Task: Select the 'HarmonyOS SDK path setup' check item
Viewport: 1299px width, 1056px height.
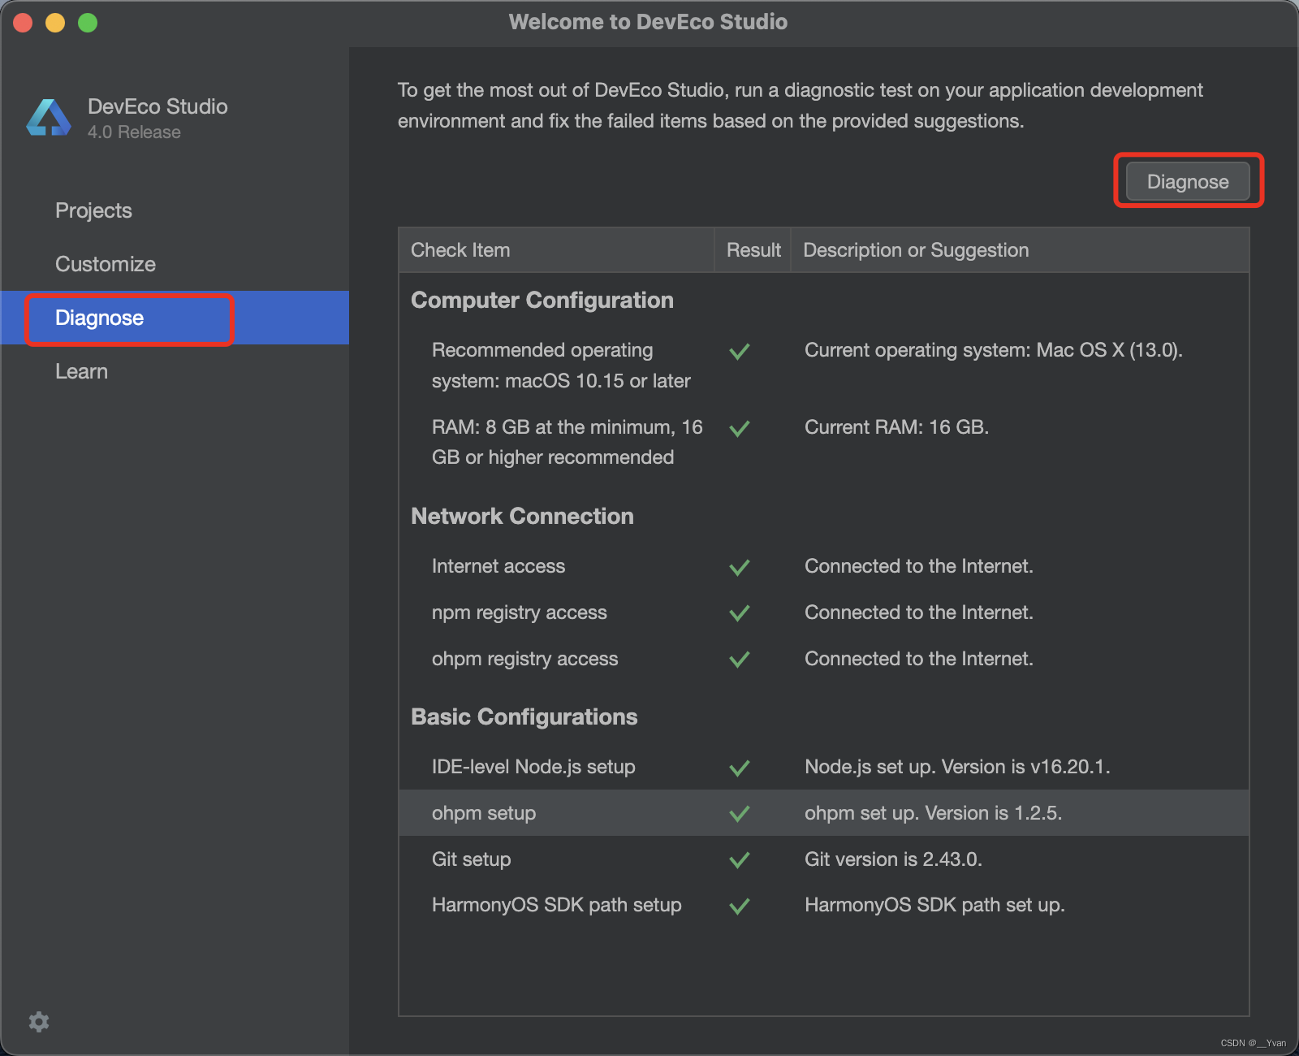Action: pos(556,905)
